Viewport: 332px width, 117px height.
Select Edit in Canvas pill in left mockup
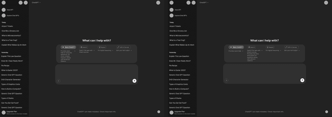tap(124, 47)
